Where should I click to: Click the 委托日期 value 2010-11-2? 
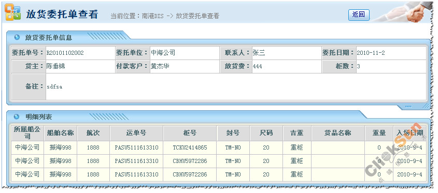pos(371,53)
